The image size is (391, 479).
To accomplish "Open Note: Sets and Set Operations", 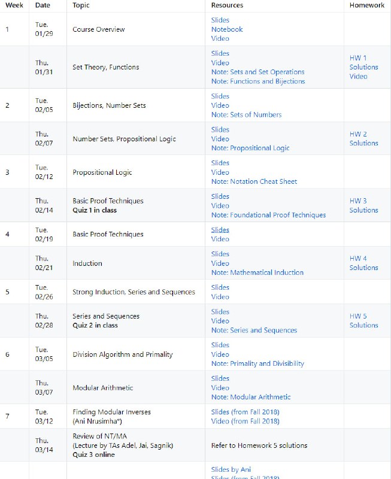I will click(x=257, y=72).
